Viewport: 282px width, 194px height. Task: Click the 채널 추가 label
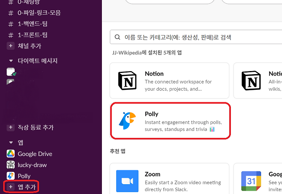coord(29,46)
